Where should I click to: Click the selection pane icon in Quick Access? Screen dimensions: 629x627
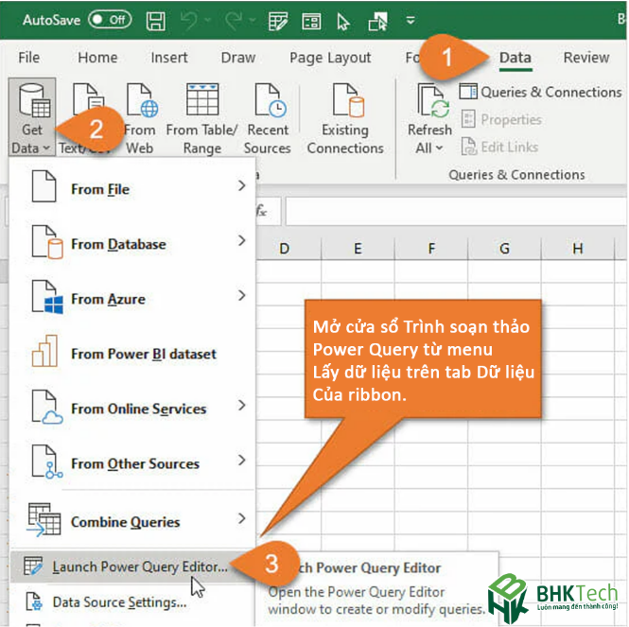pos(378,21)
